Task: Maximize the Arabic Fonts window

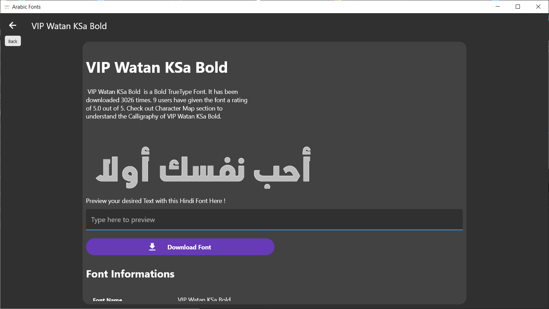Action: (518, 7)
